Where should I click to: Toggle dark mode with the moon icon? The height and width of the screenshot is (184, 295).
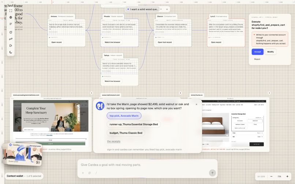coord(11,52)
